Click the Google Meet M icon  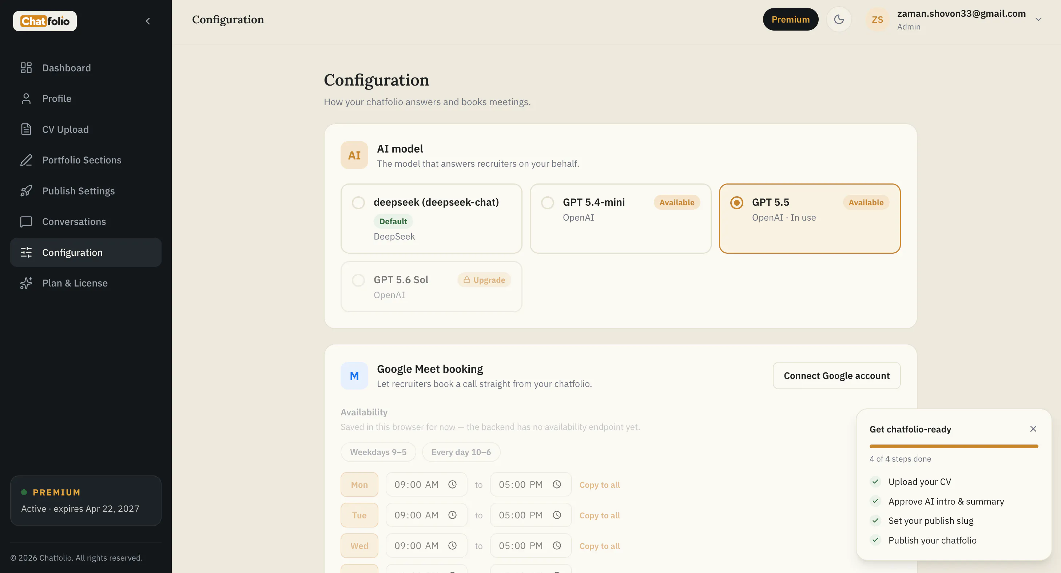point(354,376)
